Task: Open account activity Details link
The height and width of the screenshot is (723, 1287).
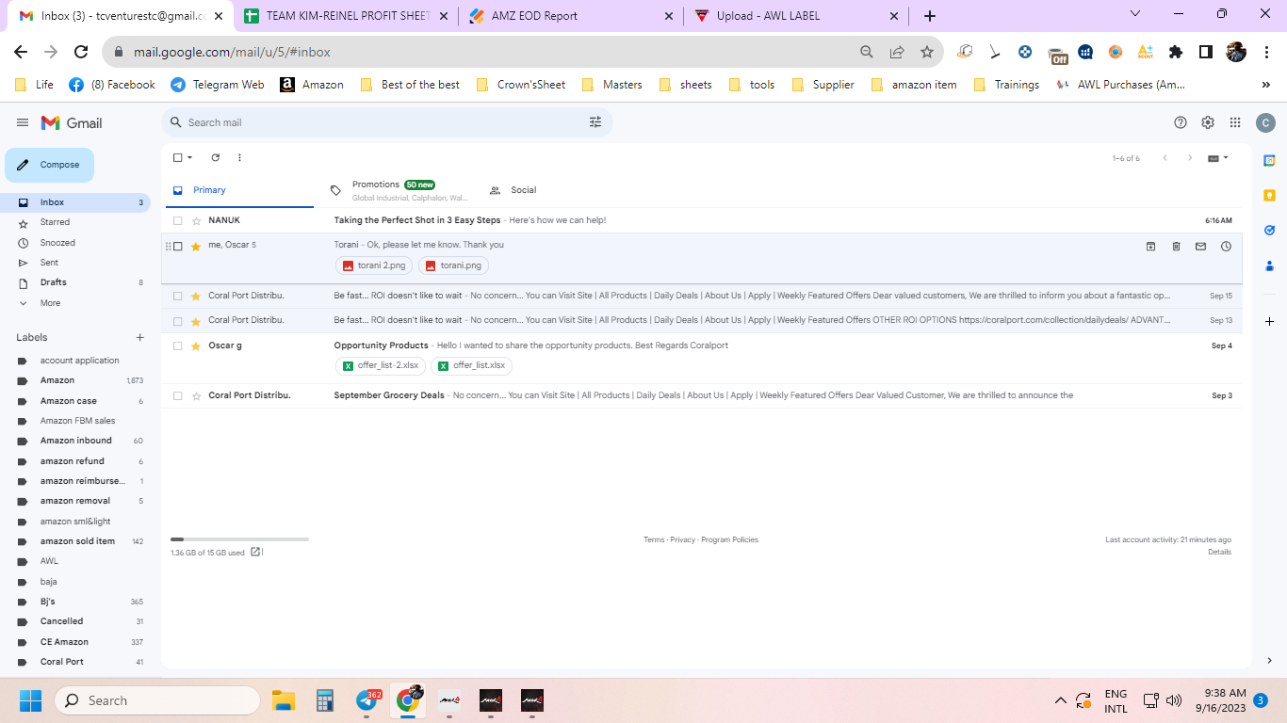Action: (x=1219, y=553)
